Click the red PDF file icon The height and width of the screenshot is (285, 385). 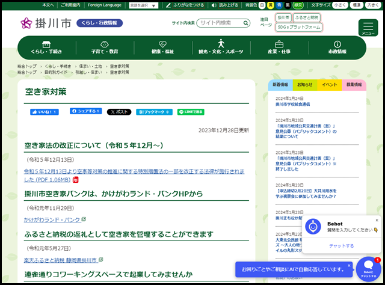pos(76,180)
